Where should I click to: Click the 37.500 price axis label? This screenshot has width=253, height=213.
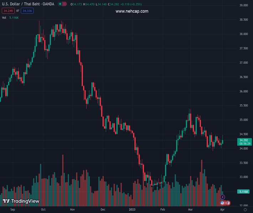click(x=244, y=48)
